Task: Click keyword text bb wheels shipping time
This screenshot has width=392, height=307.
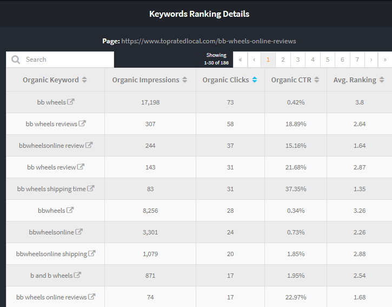Action: click(51, 189)
